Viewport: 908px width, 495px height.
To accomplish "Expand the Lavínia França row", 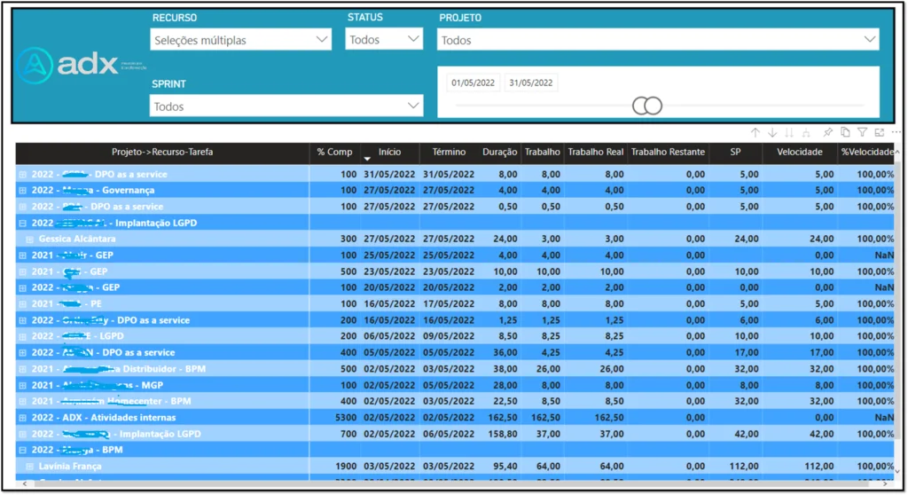I will pos(30,467).
